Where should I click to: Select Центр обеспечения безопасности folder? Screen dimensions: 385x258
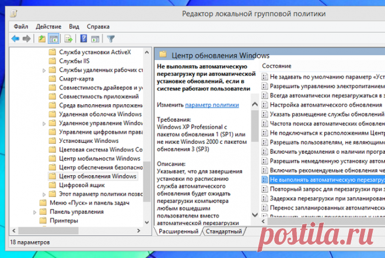[101, 167]
